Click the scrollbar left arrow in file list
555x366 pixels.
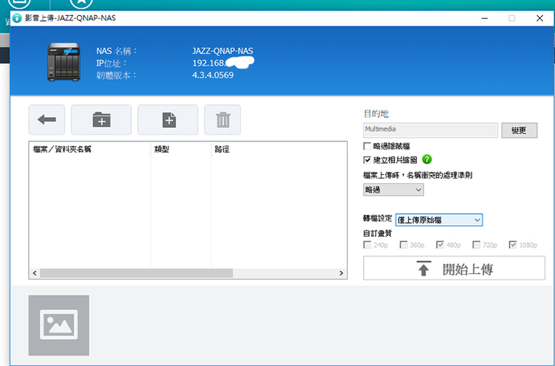click(x=34, y=273)
